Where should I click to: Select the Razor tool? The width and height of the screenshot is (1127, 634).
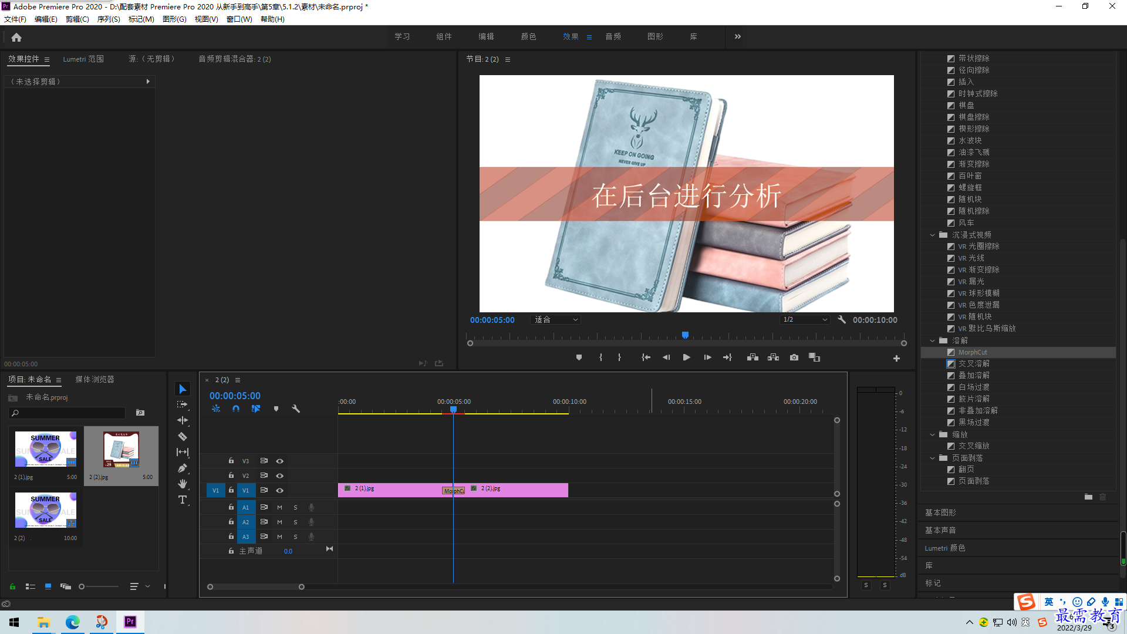(x=183, y=436)
